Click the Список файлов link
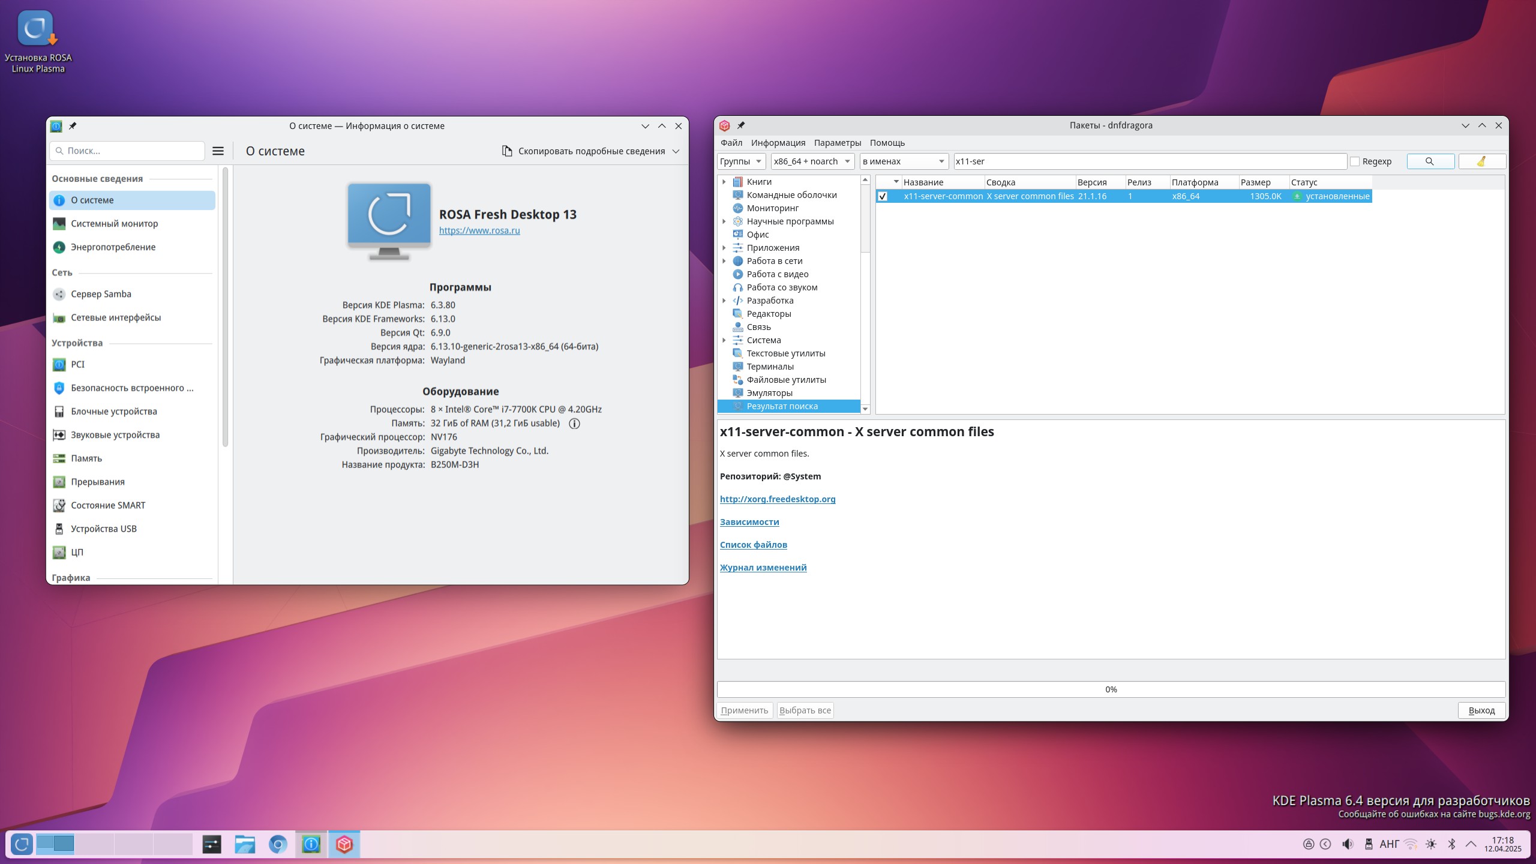This screenshot has height=864, width=1536. [x=753, y=545]
